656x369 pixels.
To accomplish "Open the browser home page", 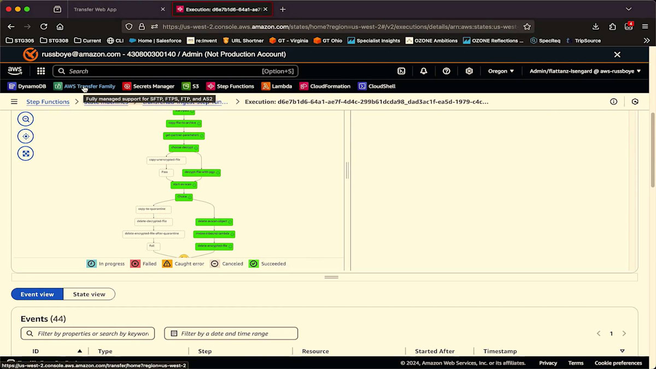I will coord(60,26).
